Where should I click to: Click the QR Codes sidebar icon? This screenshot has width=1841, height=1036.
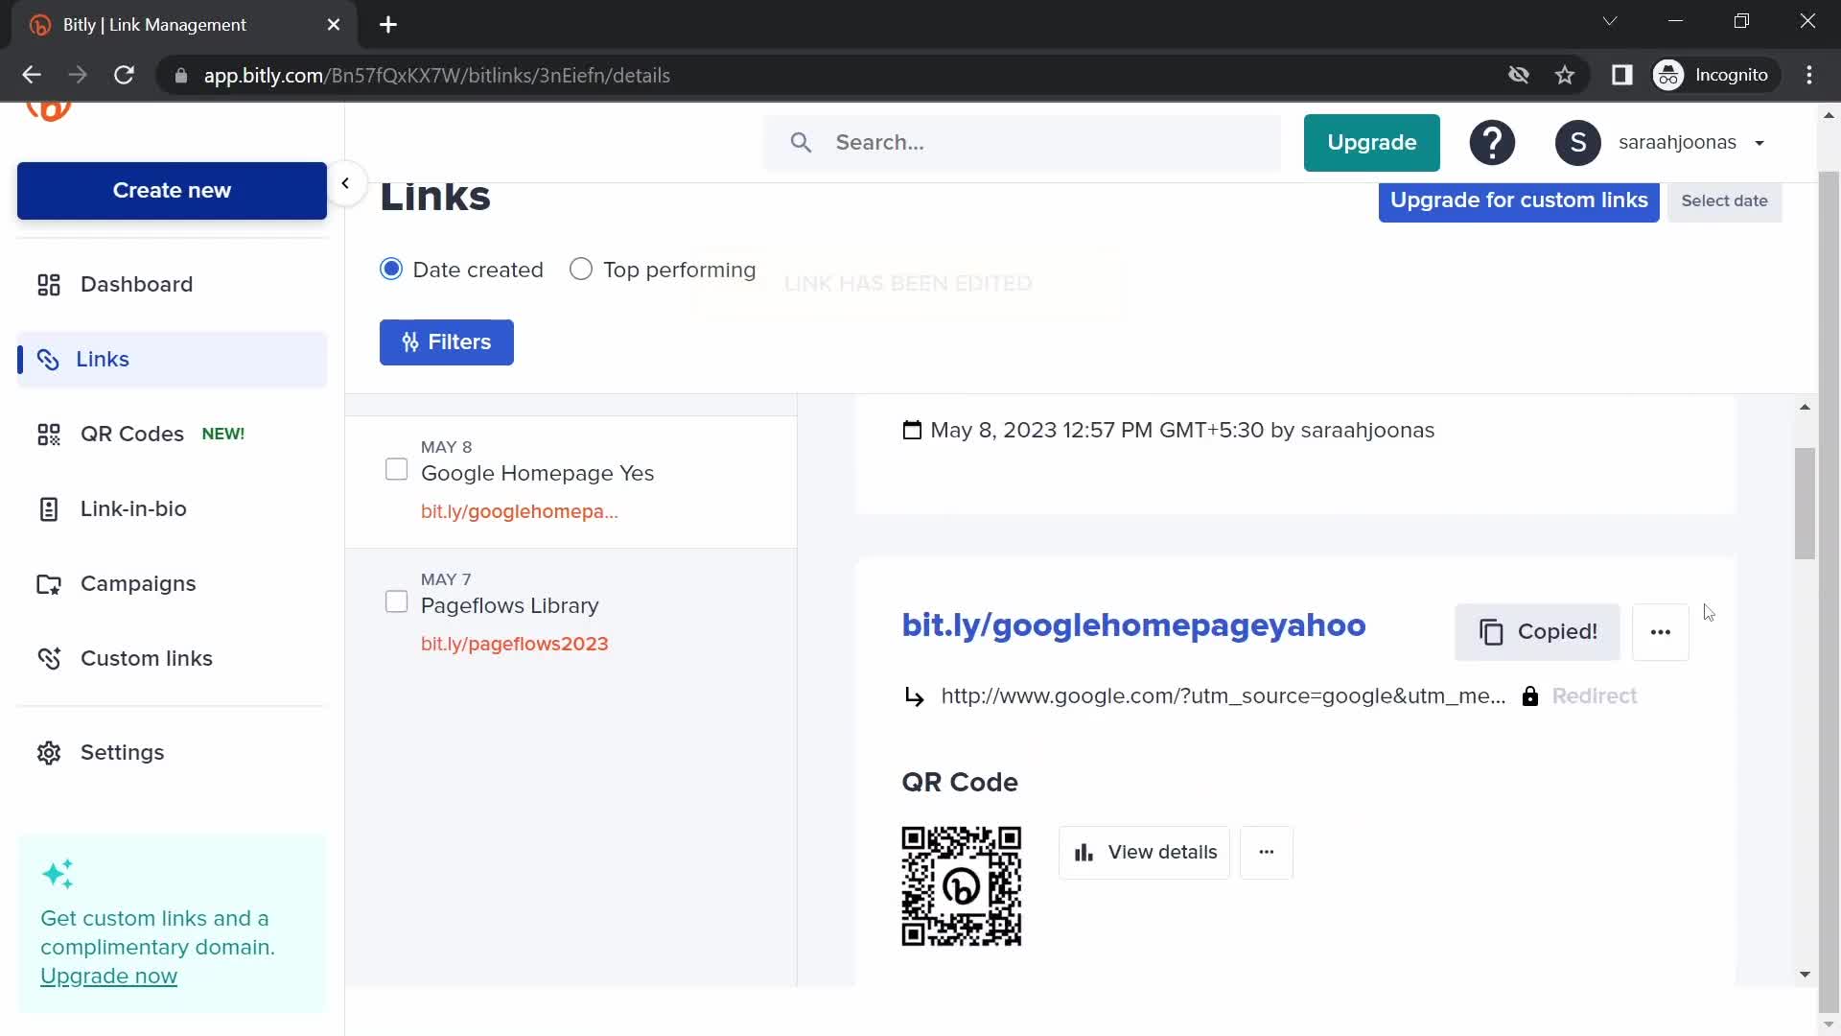49,435
